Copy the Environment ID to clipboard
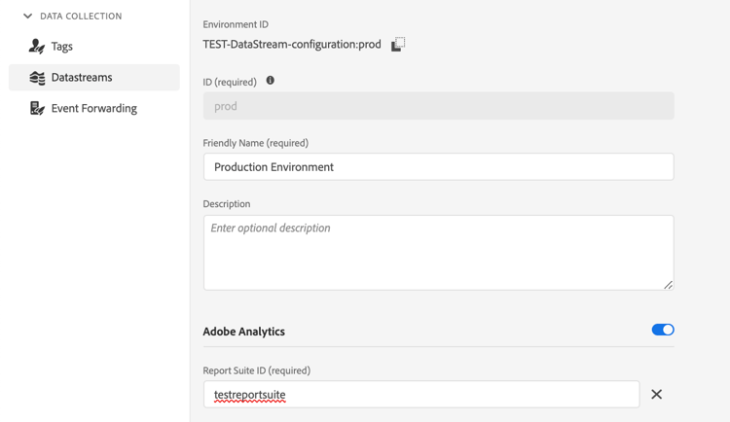 tap(398, 45)
